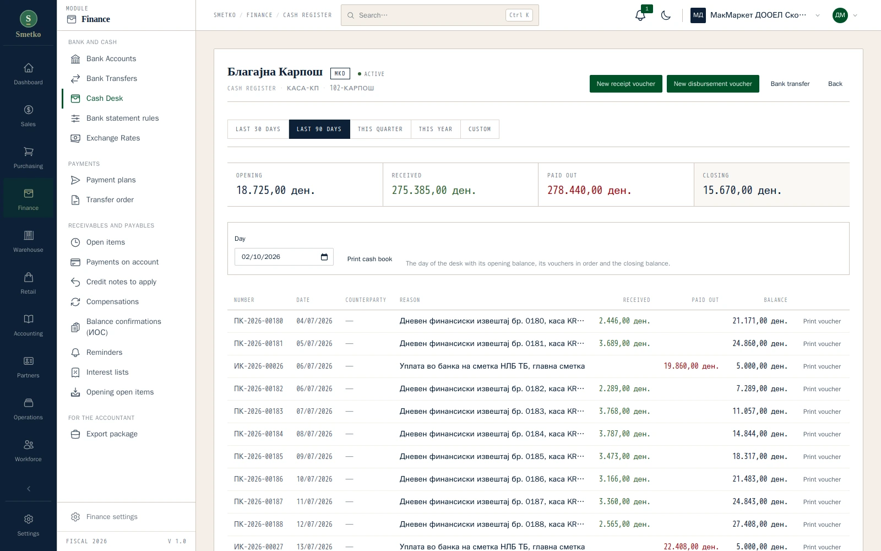Expand user menu chevron beside avatar
The width and height of the screenshot is (881, 551).
855,15
